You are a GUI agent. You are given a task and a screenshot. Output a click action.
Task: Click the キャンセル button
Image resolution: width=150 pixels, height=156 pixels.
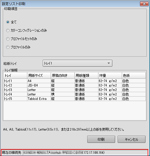(131, 139)
